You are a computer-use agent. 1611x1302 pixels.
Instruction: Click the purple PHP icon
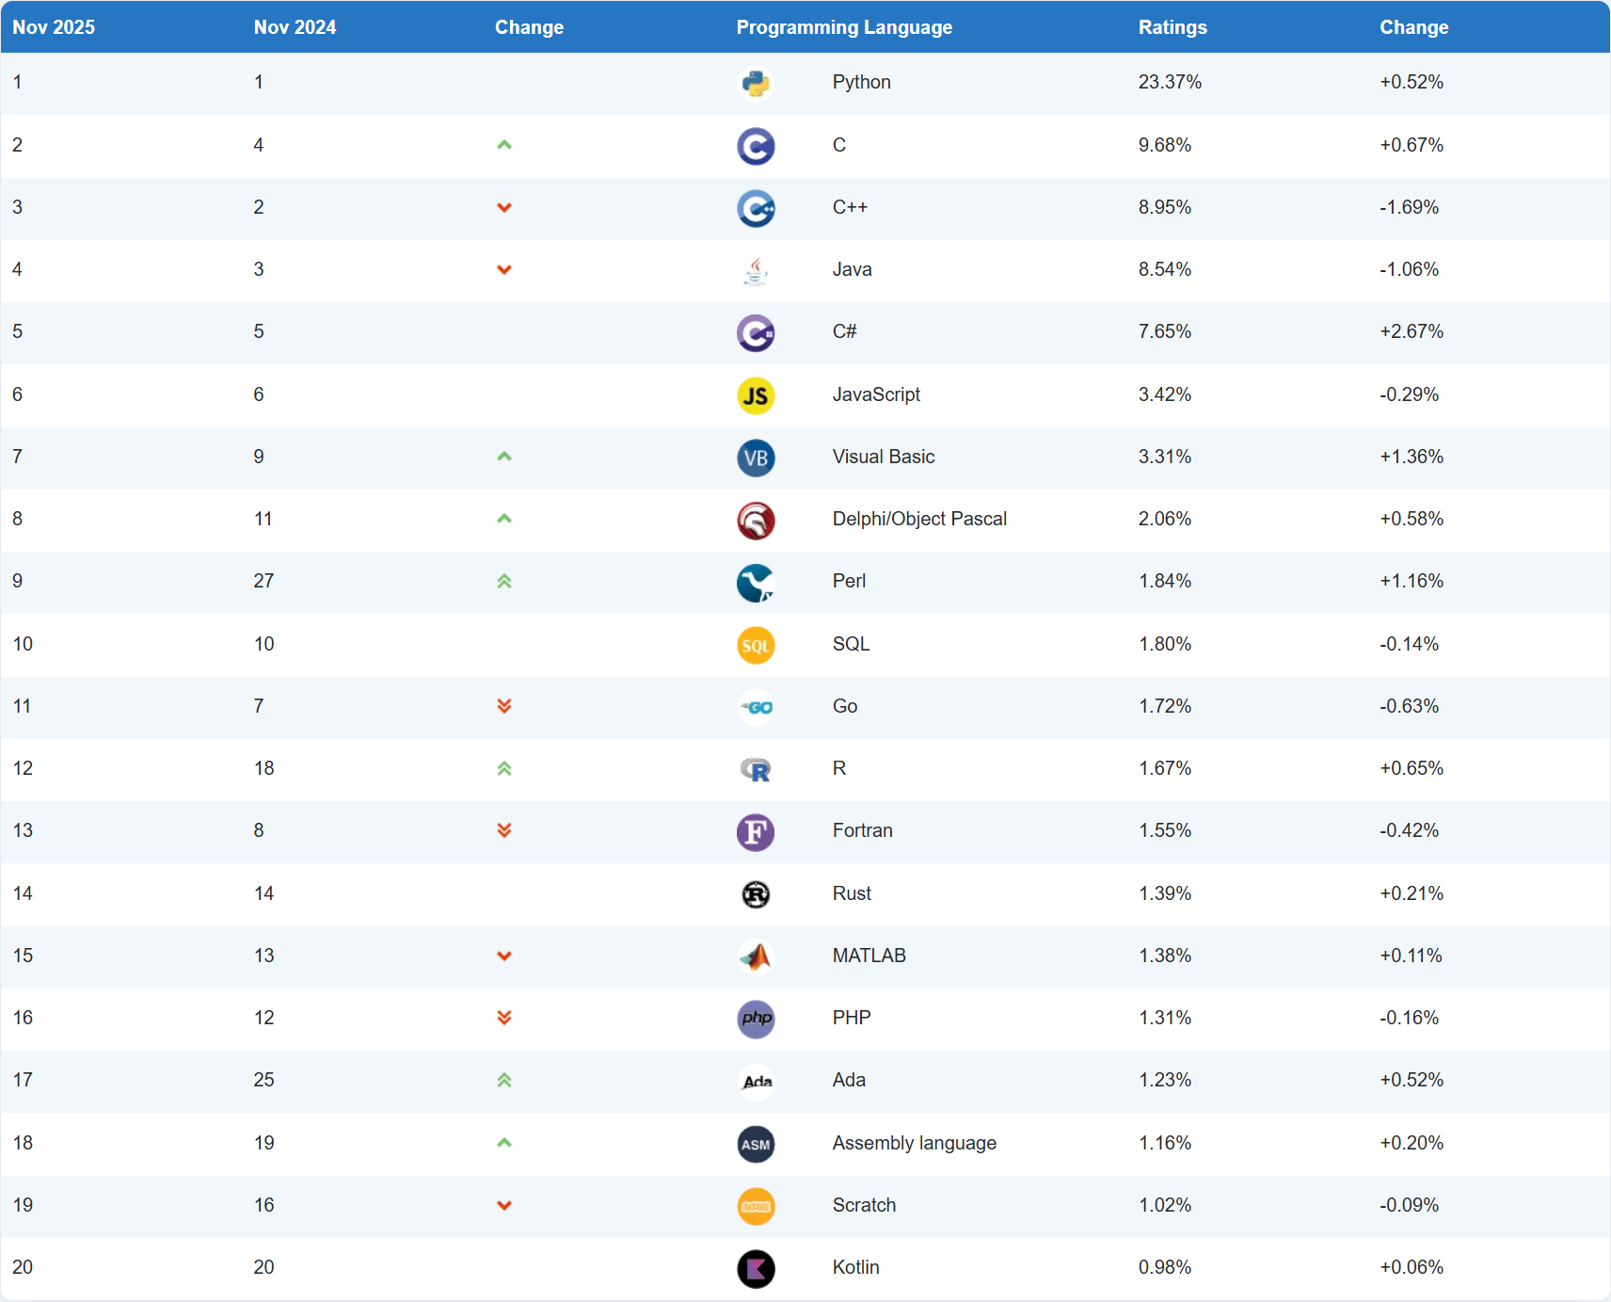(x=756, y=1019)
